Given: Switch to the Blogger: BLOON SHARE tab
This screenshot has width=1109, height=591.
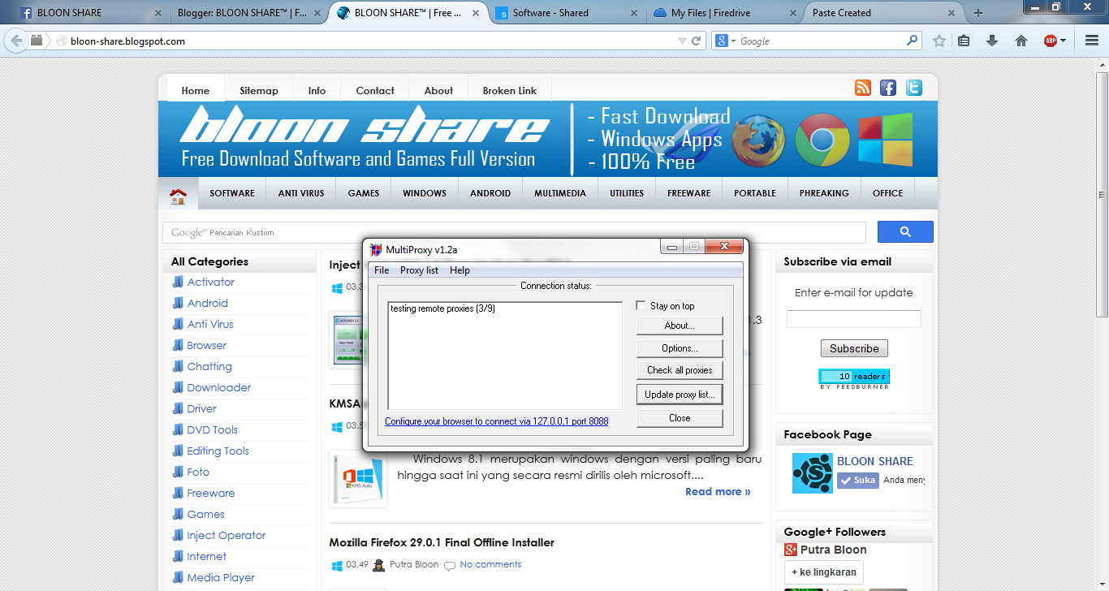Looking at the screenshot, I should point(251,13).
